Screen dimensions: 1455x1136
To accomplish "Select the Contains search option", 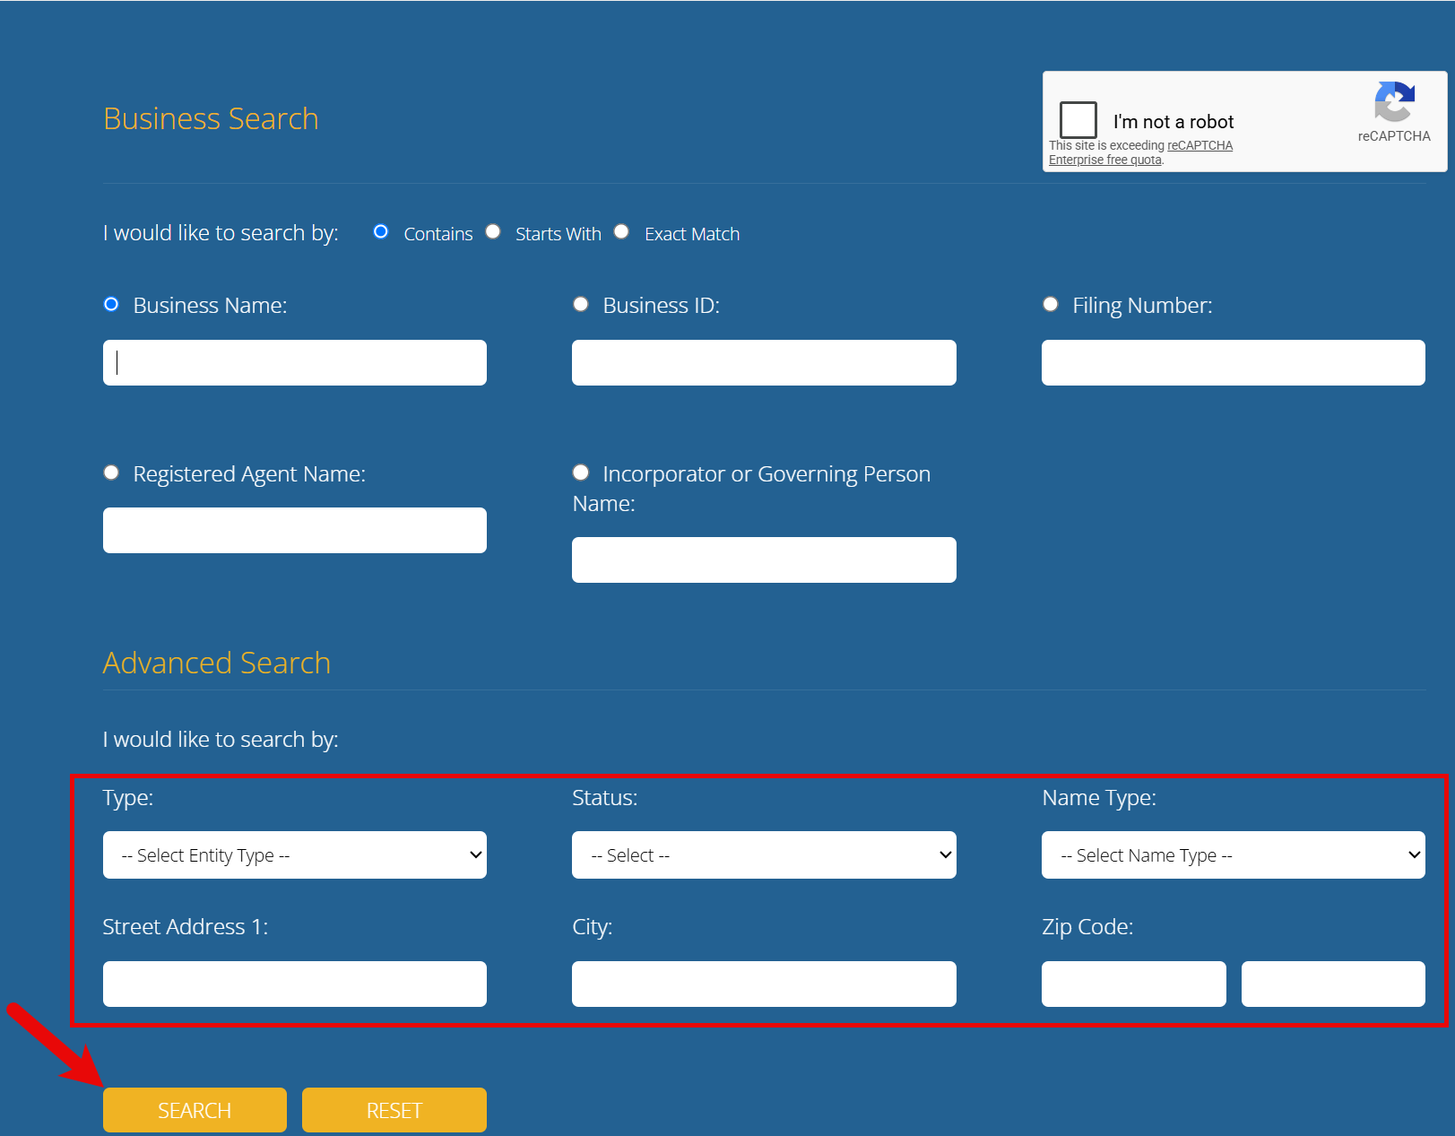I will 381,232.
